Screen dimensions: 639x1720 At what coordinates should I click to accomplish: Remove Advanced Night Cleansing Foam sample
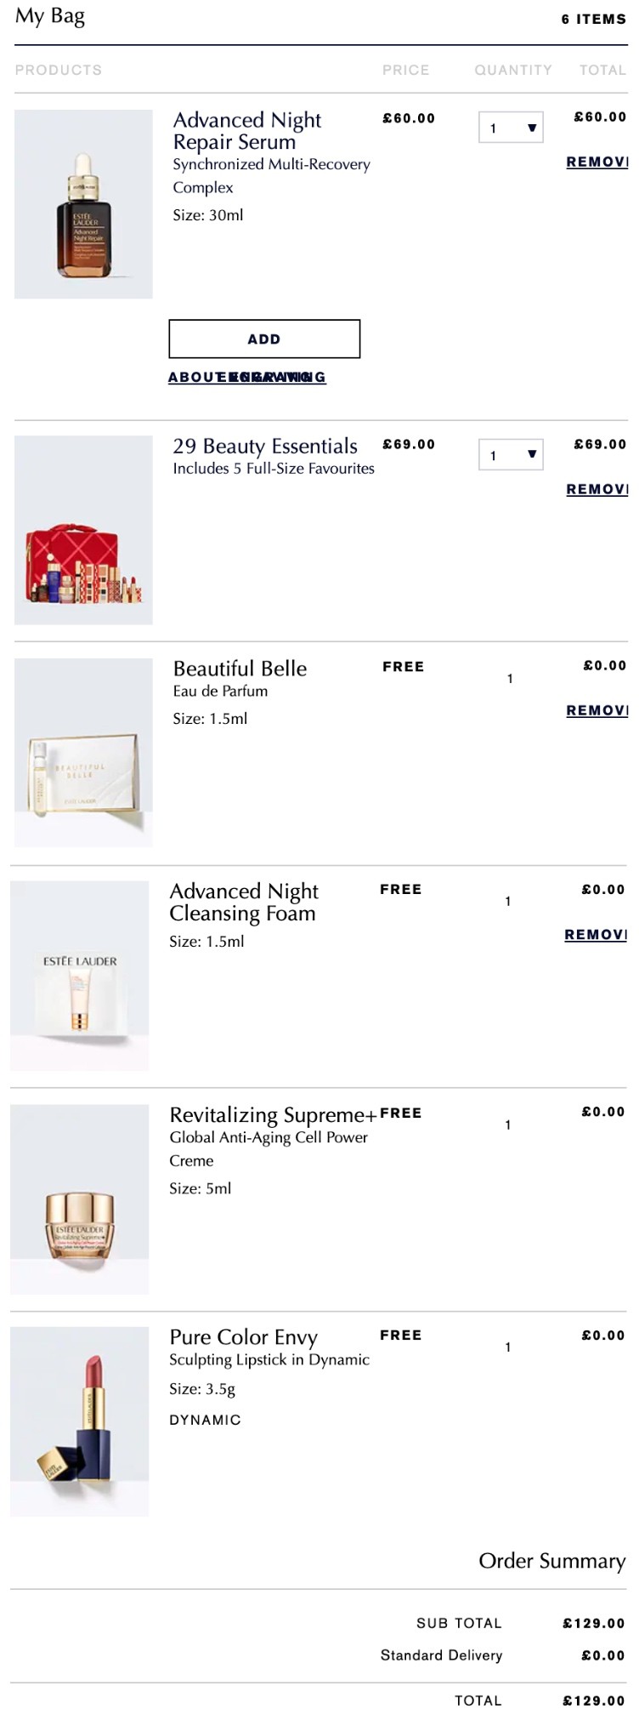coord(596,934)
